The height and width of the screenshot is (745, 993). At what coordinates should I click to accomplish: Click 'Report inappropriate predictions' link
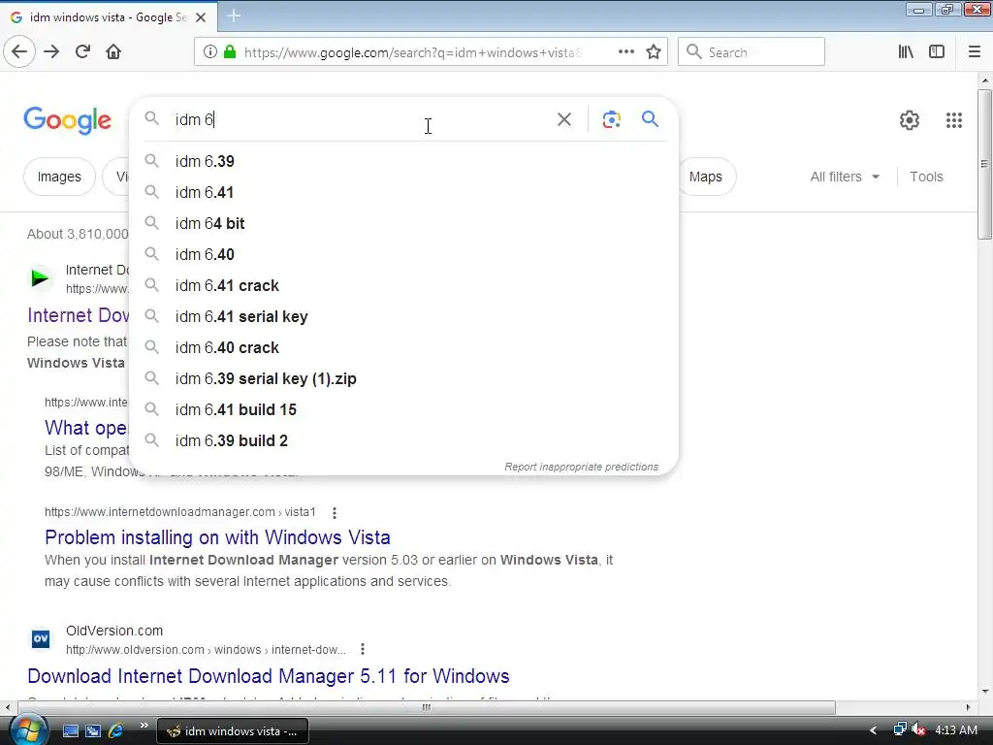[582, 467]
